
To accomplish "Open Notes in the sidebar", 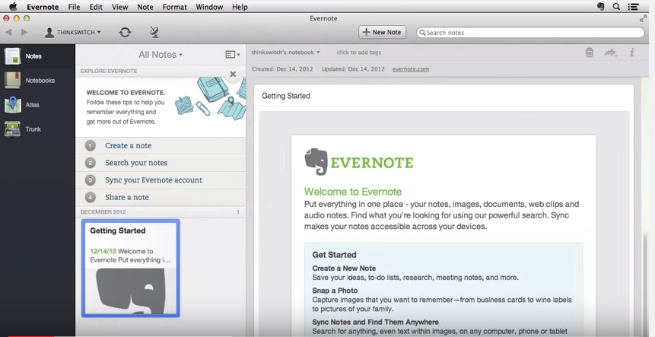I will 33,56.
